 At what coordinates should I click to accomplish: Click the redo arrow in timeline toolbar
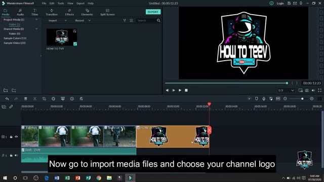(16, 99)
